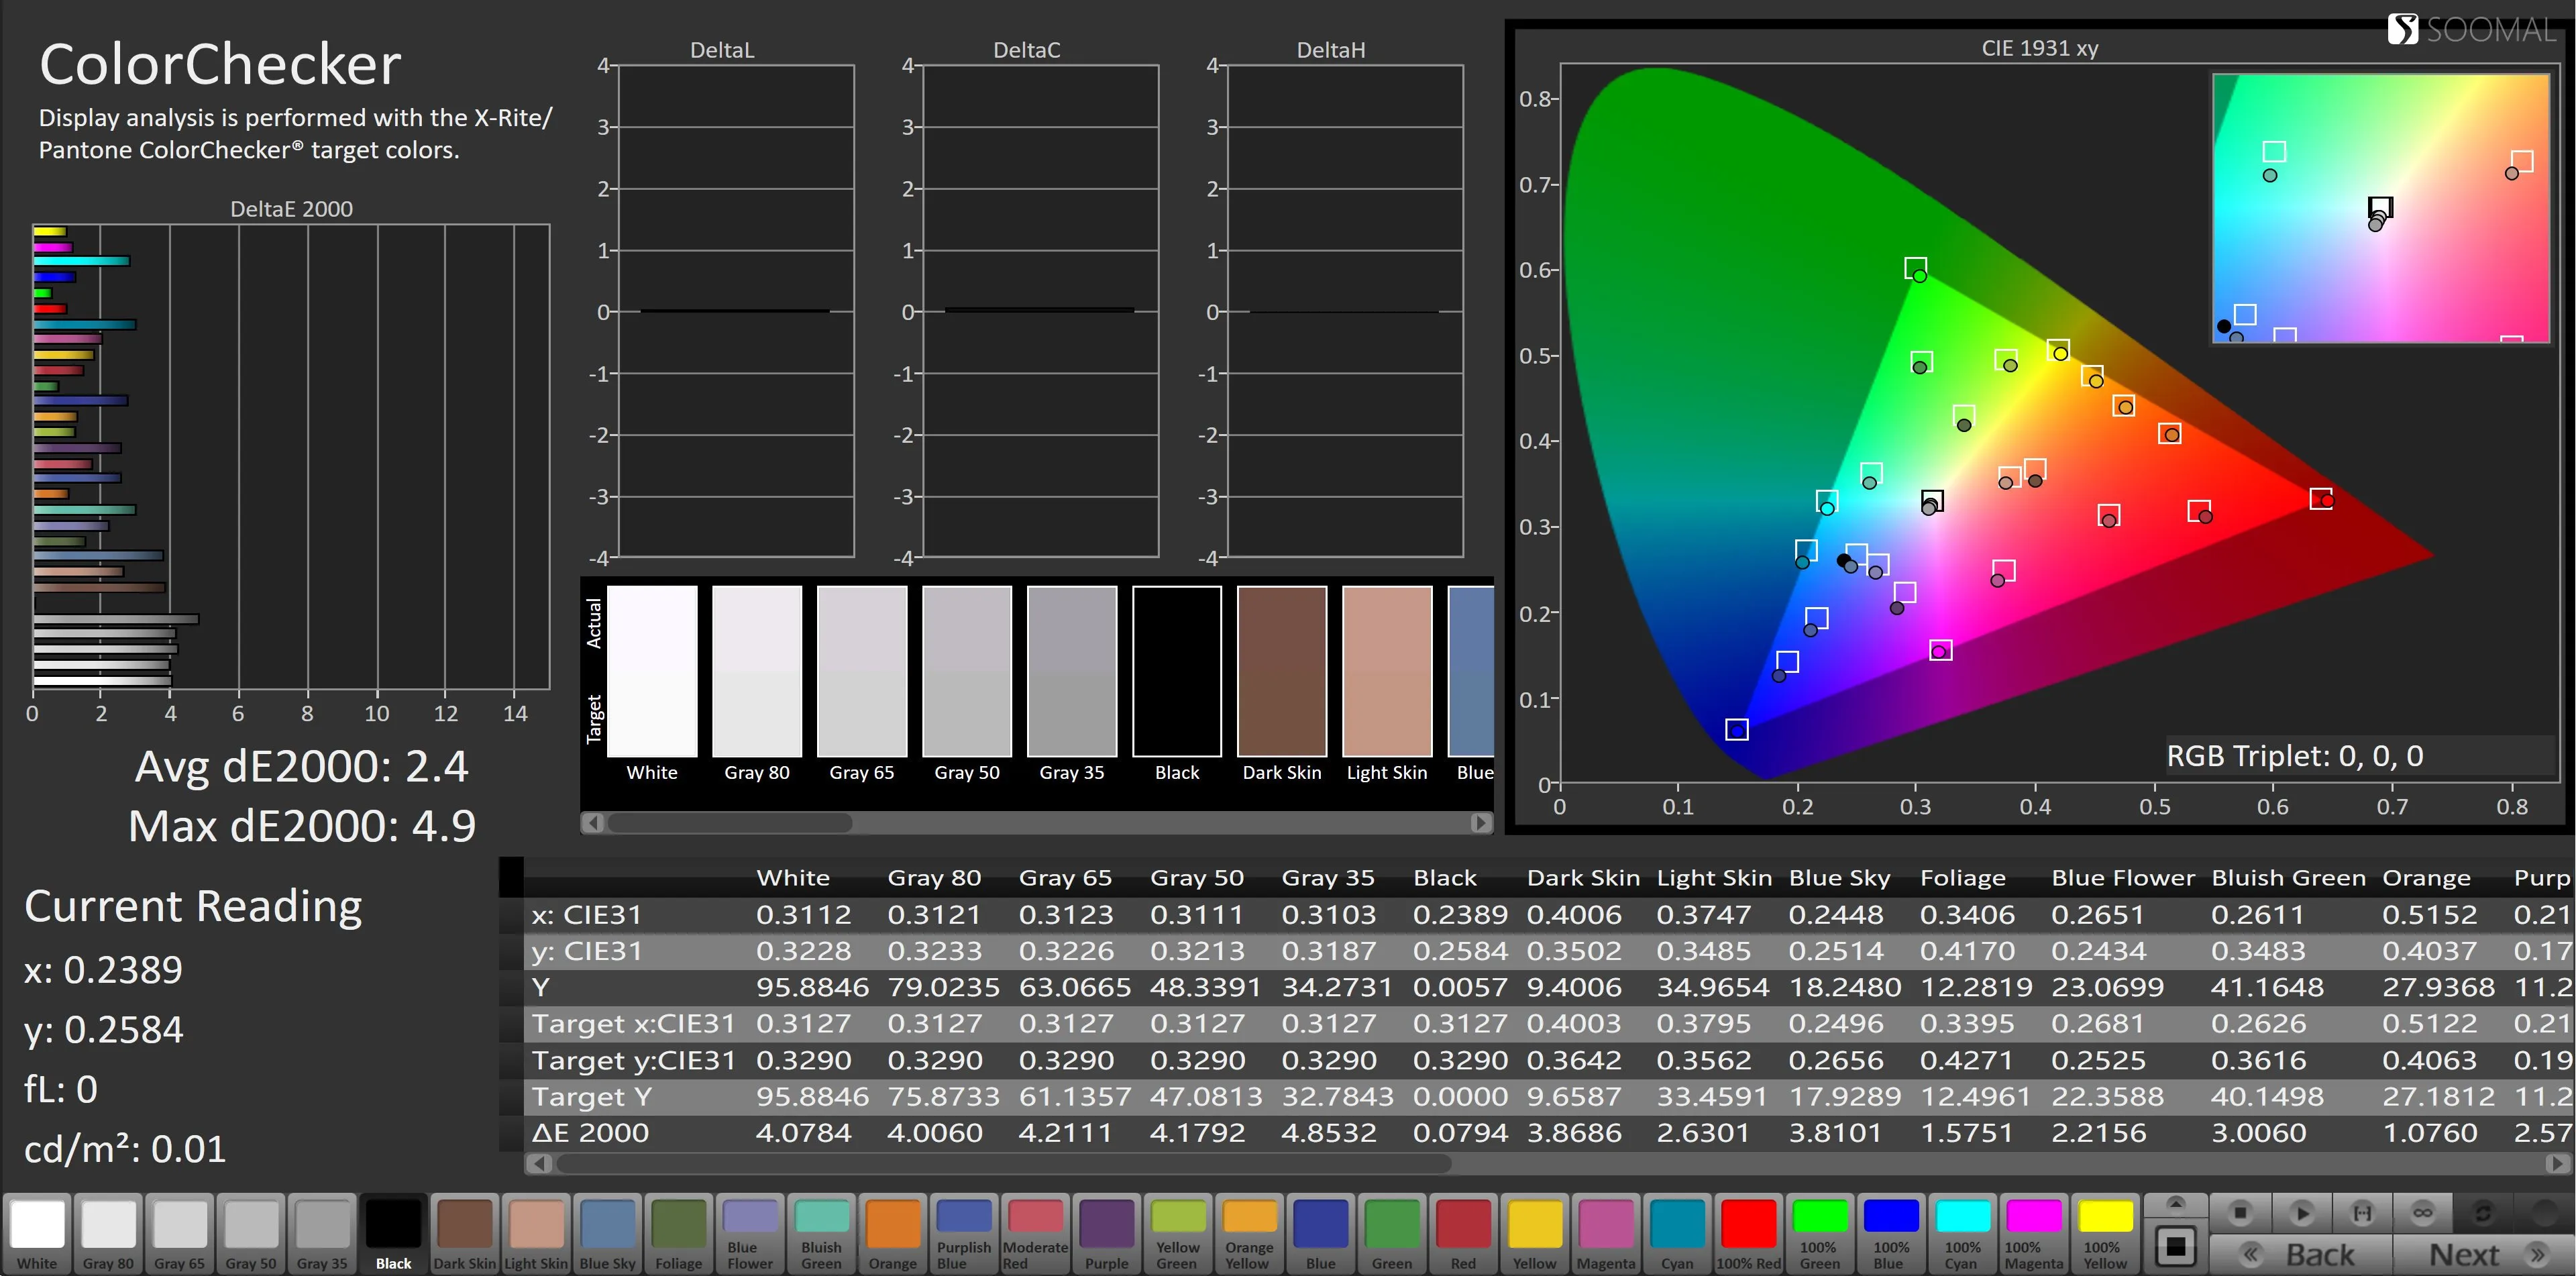Image resolution: width=2576 pixels, height=1276 pixels.
Task: Select the Gray 35 swatch in the bottom strip
Action: (x=322, y=1233)
